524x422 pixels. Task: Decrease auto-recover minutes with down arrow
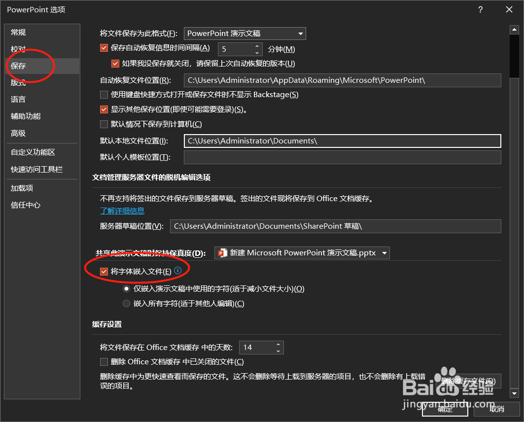[257, 52]
